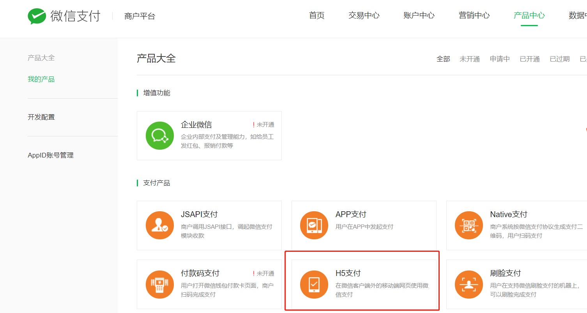Open AppID账号管理 in the sidebar

coord(51,155)
